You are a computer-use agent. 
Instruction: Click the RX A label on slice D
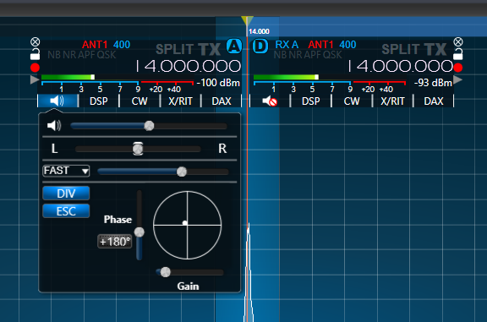point(287,45)
